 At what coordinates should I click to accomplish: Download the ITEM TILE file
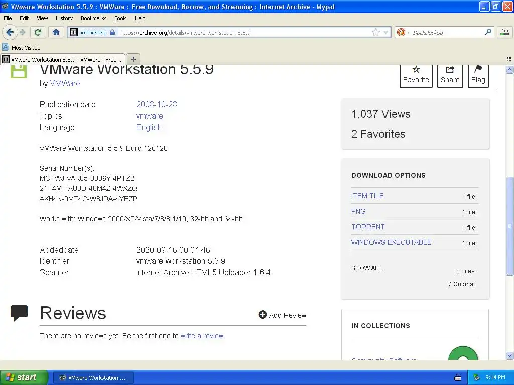367,196
